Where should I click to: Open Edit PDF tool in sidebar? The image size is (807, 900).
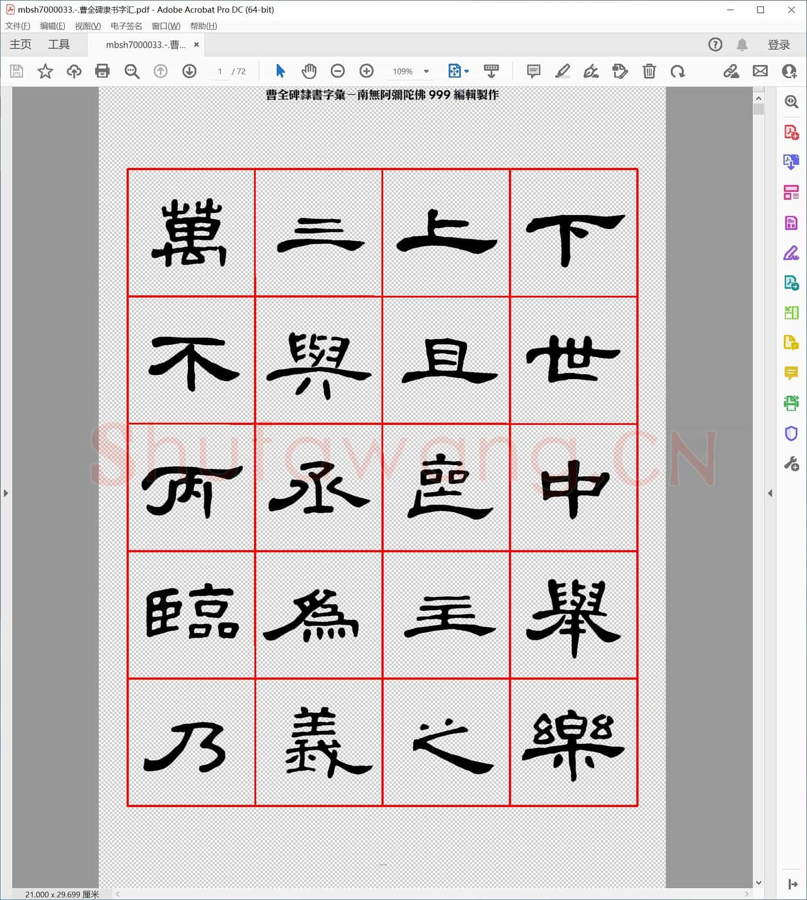tap(791, 222)
